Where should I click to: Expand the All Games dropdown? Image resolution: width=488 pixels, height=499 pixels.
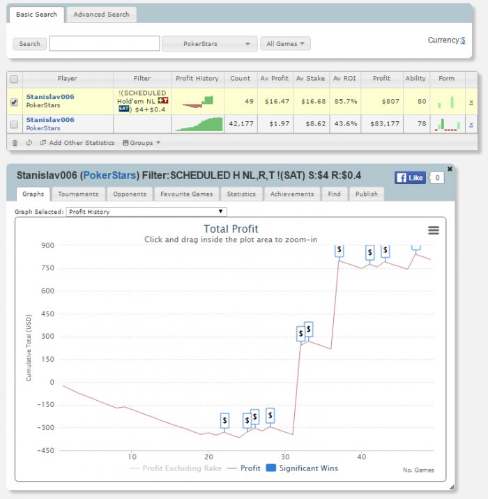pos(285,44)
